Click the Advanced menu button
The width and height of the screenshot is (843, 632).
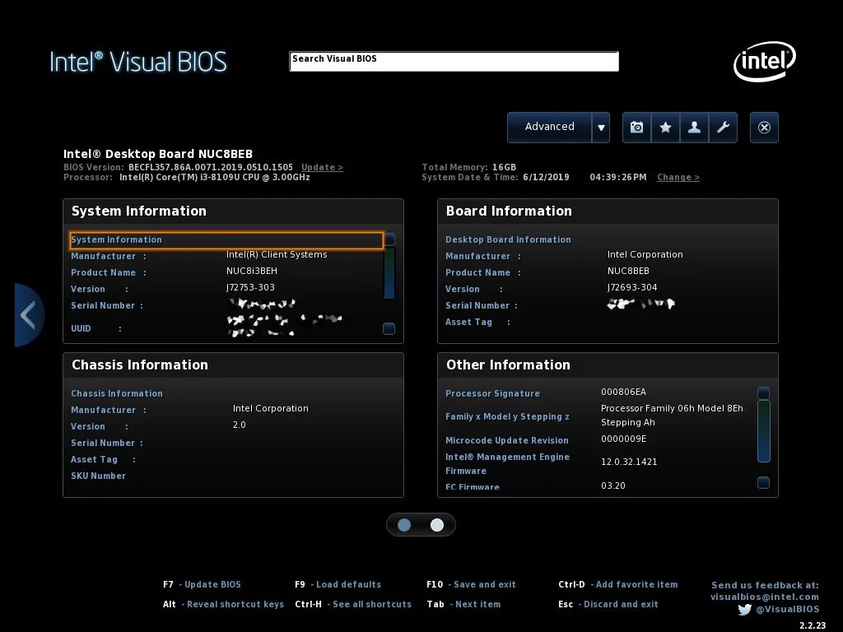(x=549, y=128)
